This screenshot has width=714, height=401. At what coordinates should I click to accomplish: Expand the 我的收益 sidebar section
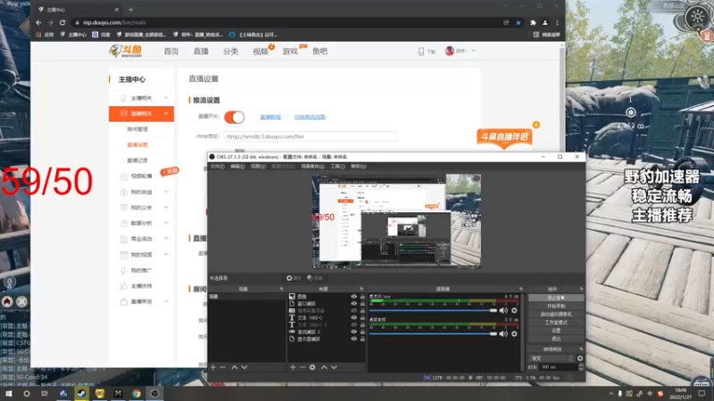point(166,192)
